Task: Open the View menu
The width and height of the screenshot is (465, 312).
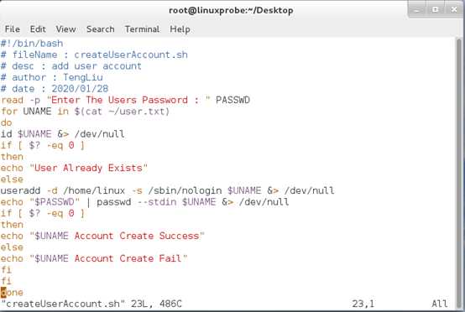Action: coord(65,29)
